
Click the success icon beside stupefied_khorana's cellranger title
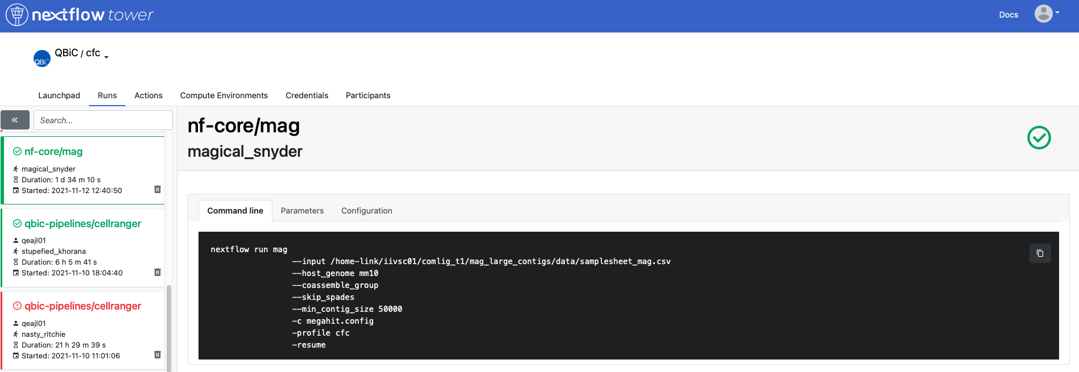(x=17, y=223)
